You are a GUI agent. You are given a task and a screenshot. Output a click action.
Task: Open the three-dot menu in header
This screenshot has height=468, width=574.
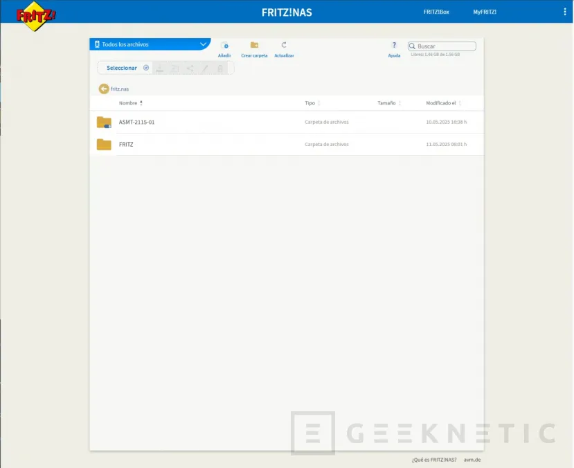[x=564, y=12]
